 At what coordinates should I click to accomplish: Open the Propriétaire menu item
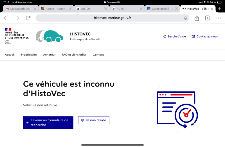pyautogui.click(x=29, y=55)
